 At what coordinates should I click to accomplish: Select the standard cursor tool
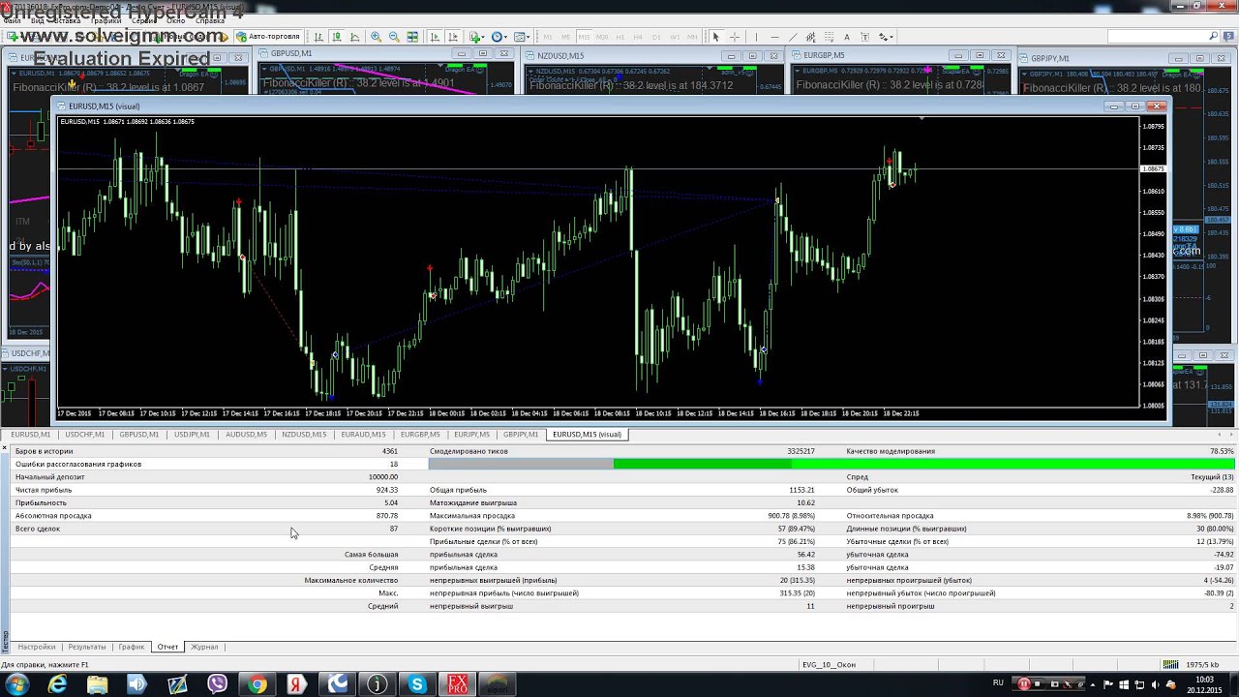click(x=715, y=37)
